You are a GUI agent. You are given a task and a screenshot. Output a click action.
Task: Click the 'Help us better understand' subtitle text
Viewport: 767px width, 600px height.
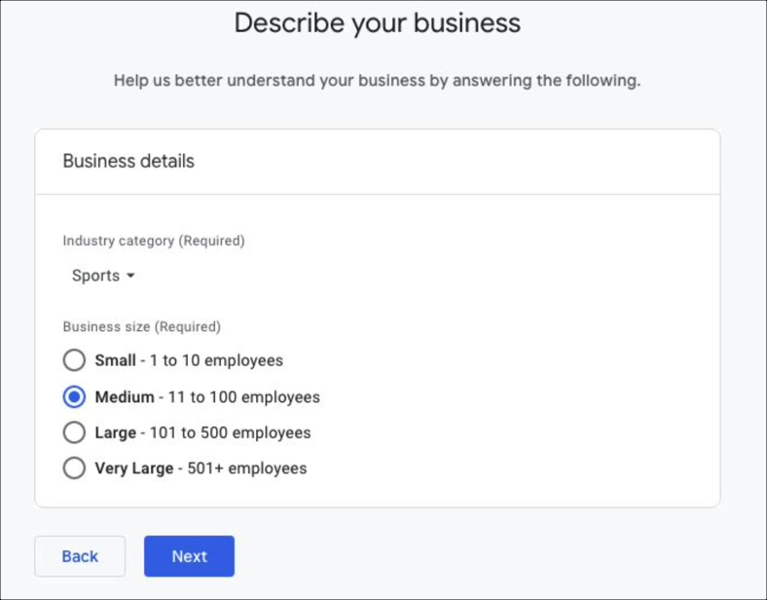pos(377,80)
